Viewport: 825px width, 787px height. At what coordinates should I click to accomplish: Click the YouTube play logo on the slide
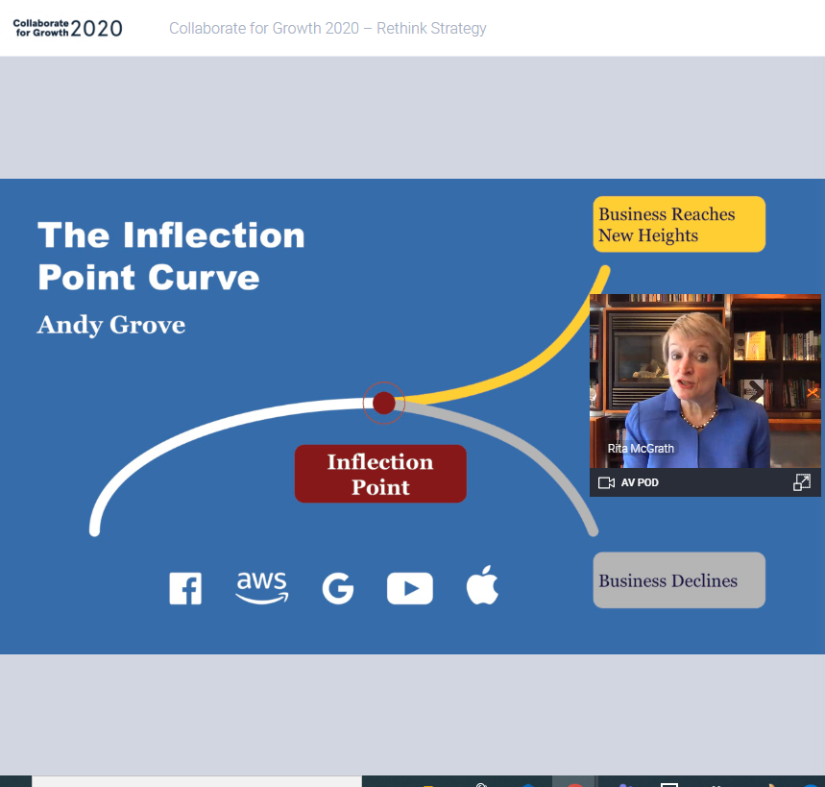click(x=410, y=588)
